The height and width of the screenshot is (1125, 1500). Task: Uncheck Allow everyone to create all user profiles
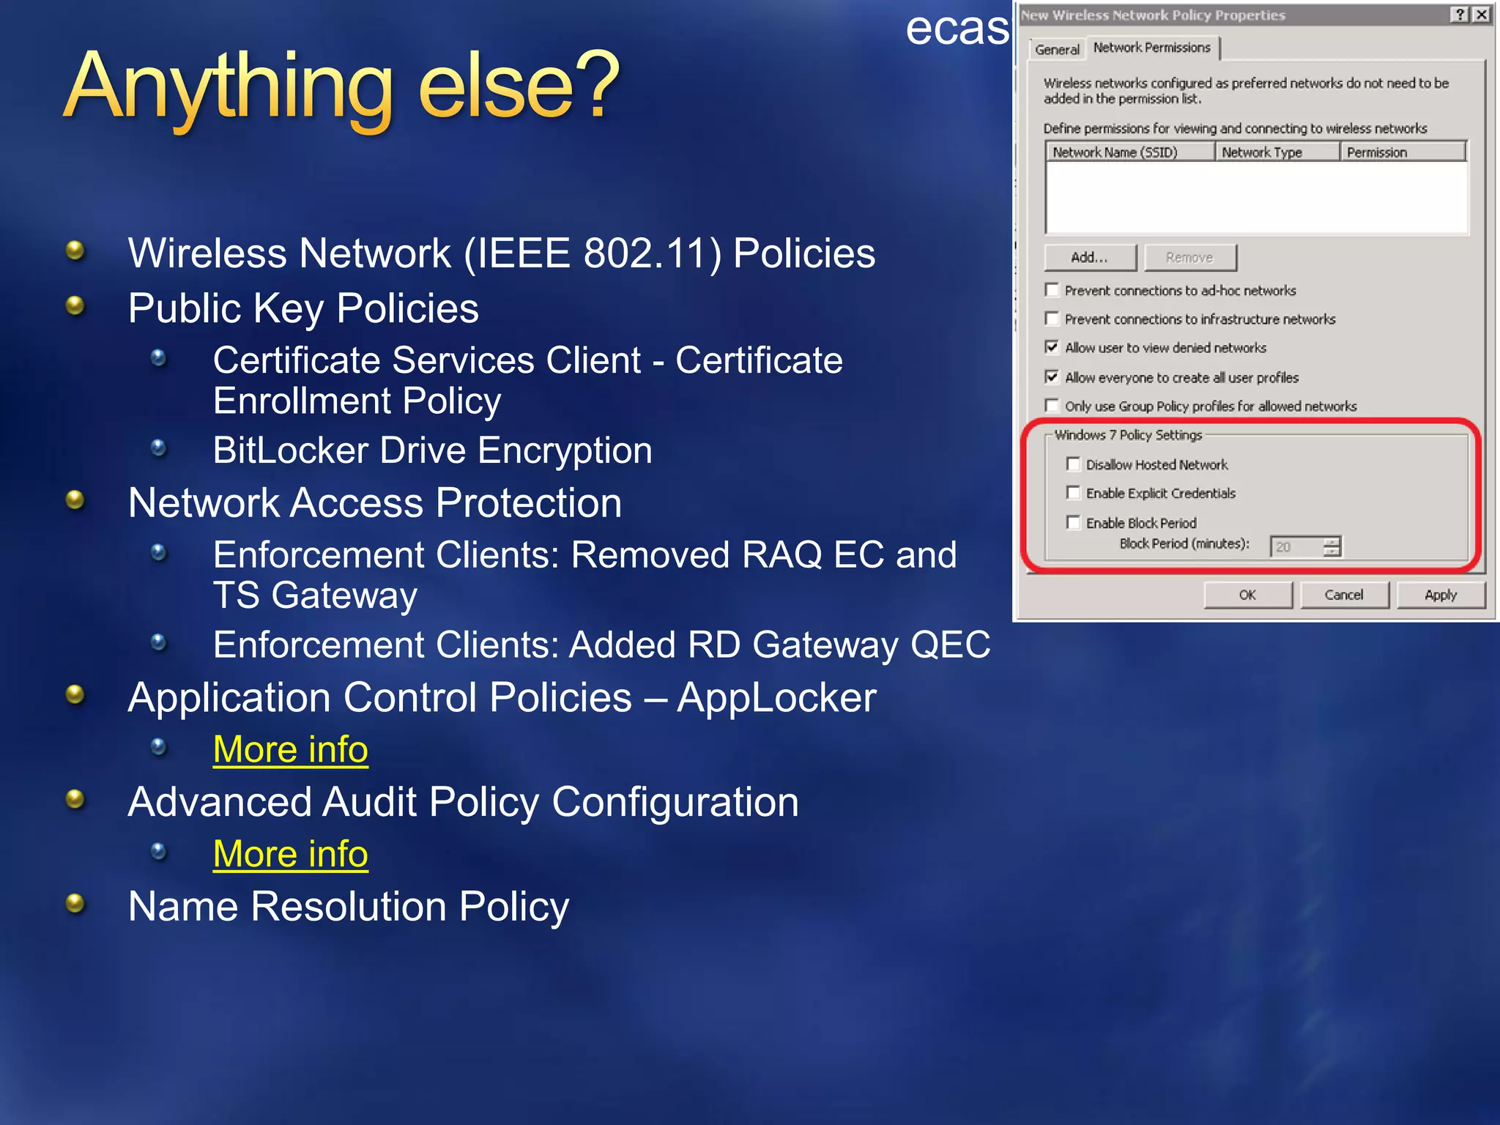point(1052,377)
